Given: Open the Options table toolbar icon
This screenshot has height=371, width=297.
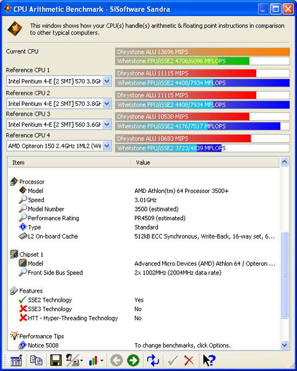Looking at the screenshot, I should pyautogui.click(x=16, y=360).
